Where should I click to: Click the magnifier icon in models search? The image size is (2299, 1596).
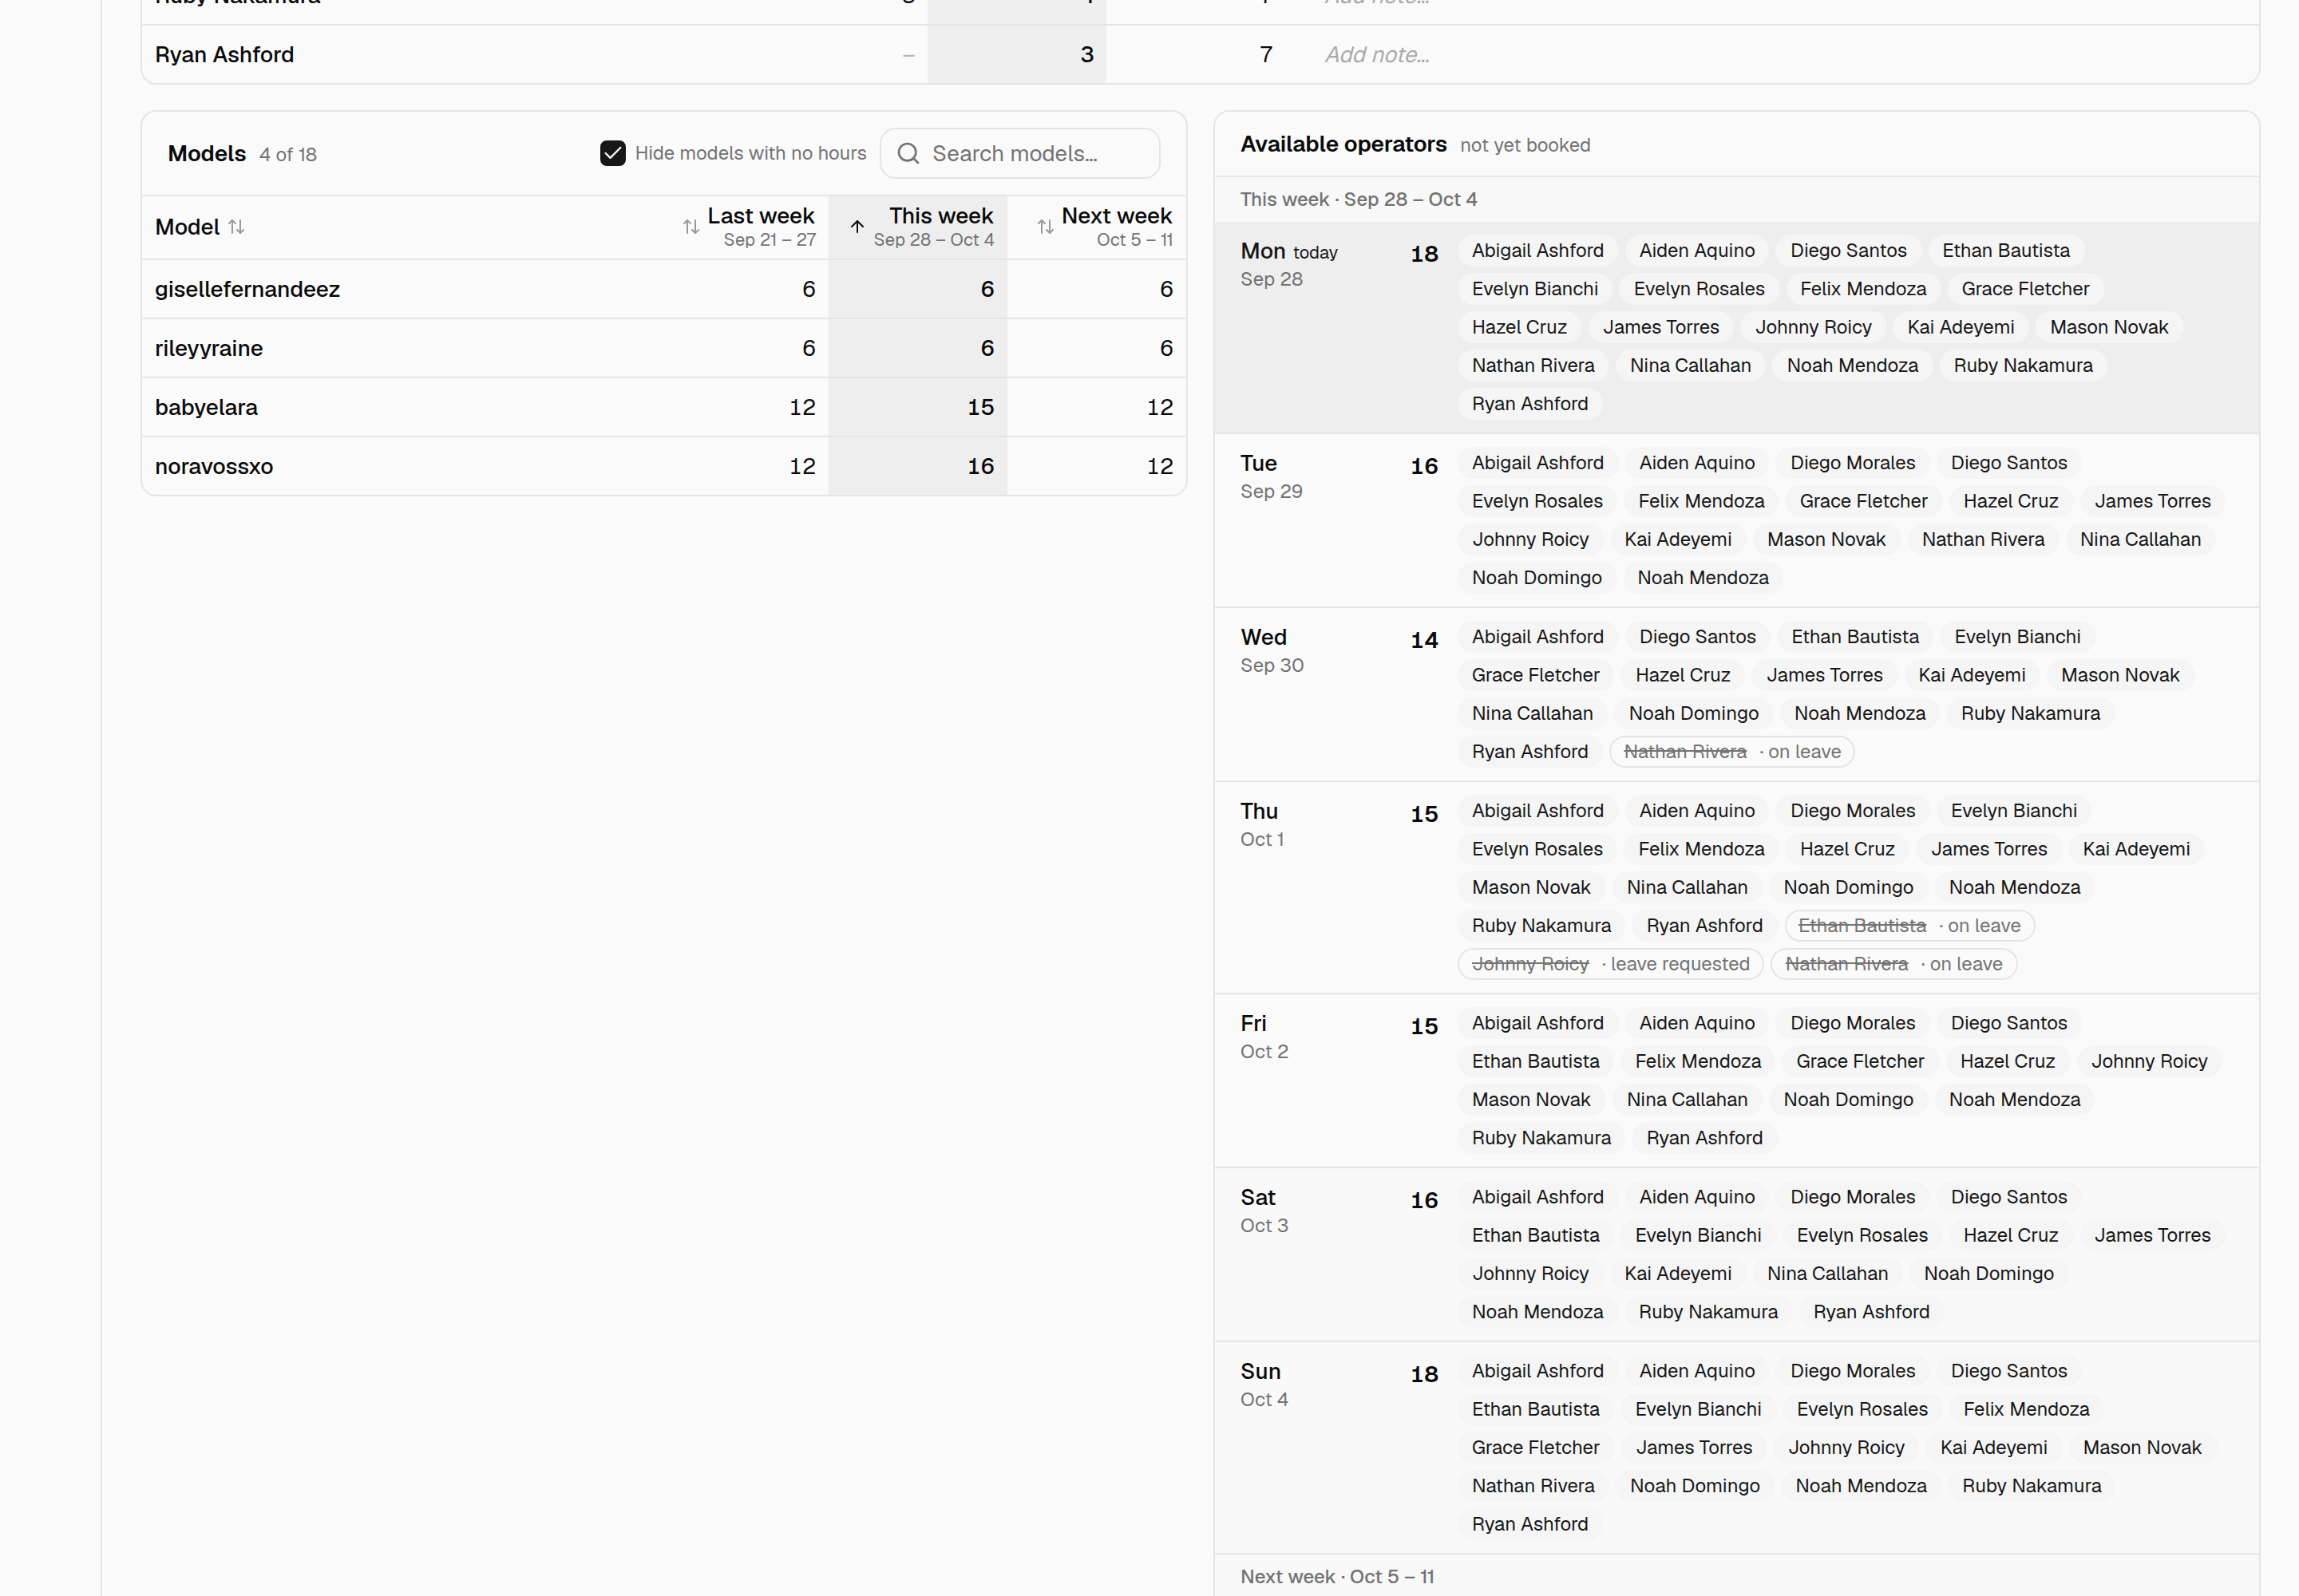(x=908, y=153)
